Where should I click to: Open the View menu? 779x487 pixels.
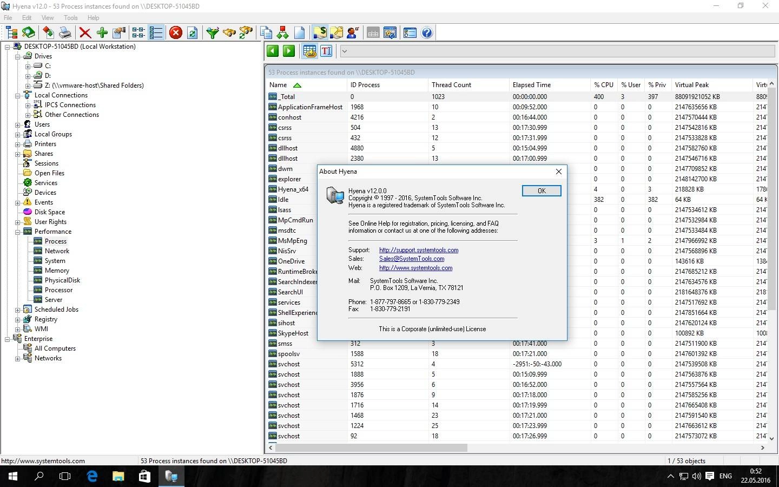coord(48,18)
